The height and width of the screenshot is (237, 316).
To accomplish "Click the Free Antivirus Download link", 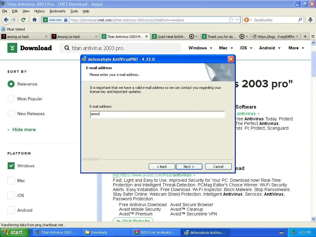I will pos(143,205).
